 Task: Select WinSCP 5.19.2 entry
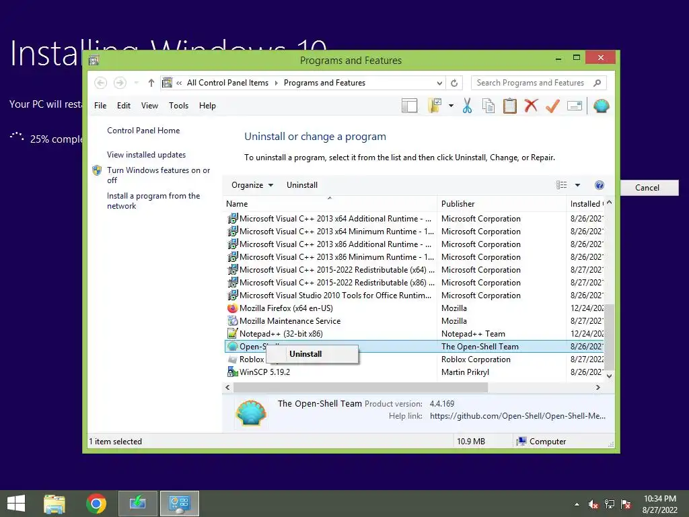pyautogui.click(x=414, y=372)
